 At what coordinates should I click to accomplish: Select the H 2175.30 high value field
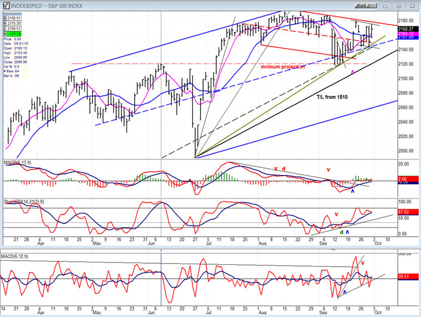click(12, 23)
